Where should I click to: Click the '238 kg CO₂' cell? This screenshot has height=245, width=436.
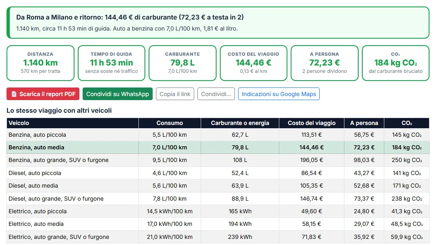click(x=407, y=199)
